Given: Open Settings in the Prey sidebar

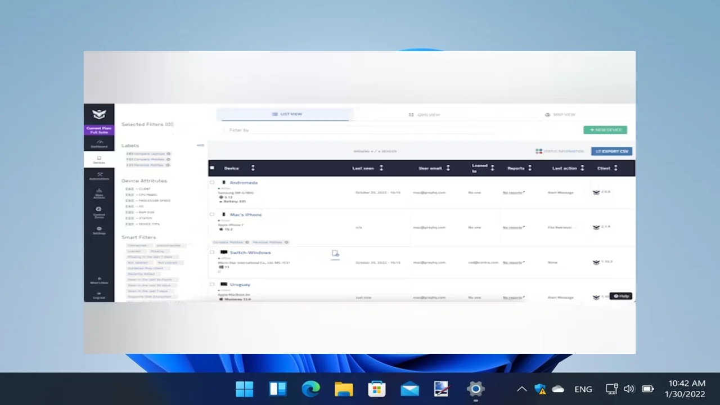Looking at the screenshot, I should pos(99,231).
